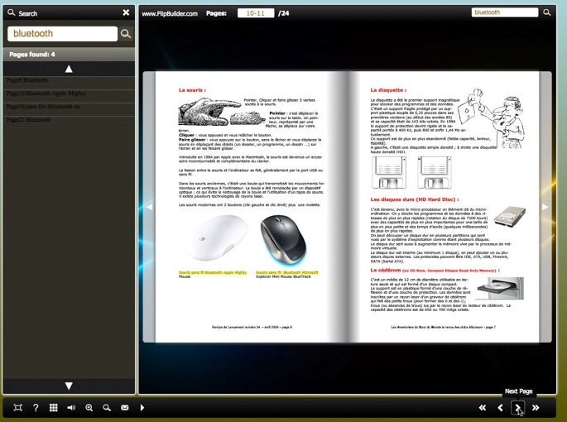Screen dimensions: 567x422
Task: Flip forward using the right page-edge arrow
Action: click(x=545, y=207)
